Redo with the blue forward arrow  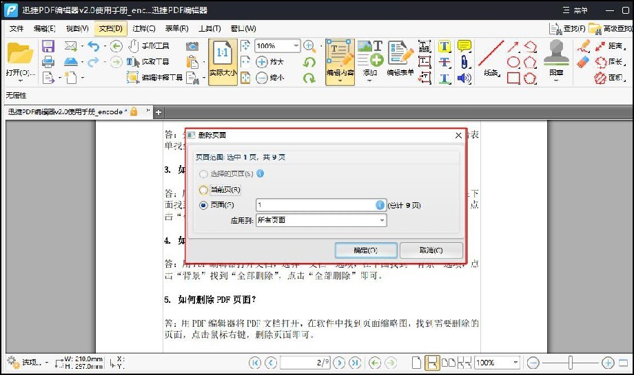(94, 62)
